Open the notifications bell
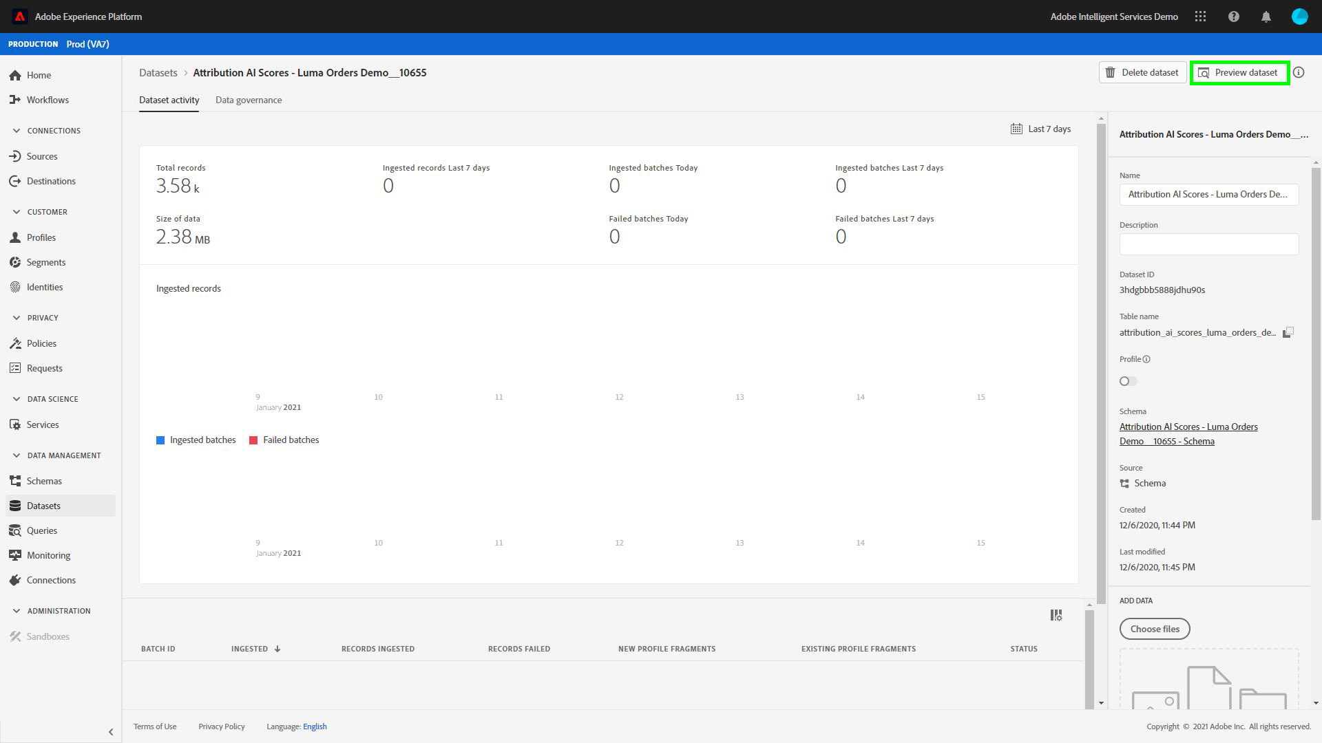The image size is (1322, 743). click(x=1266, y=17)
